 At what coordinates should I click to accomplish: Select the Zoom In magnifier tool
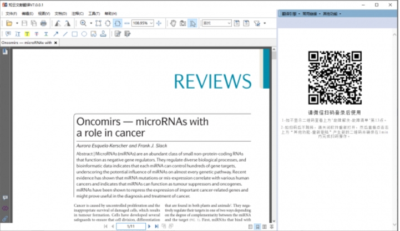83,23
